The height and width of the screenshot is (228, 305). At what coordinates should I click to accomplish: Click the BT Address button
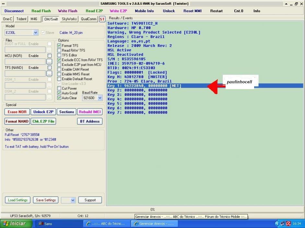pos(90,121)
